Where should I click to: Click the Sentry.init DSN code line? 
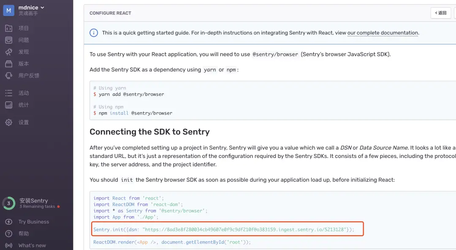pyautogui.click(x=224, y=230)
